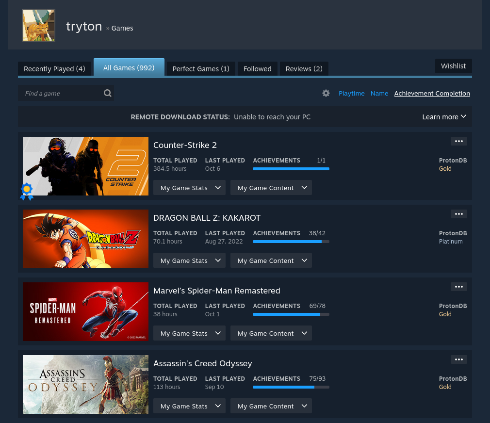490x423 pixels.
Task: Expand the Learn more remote download section
Action: [444, 117]
